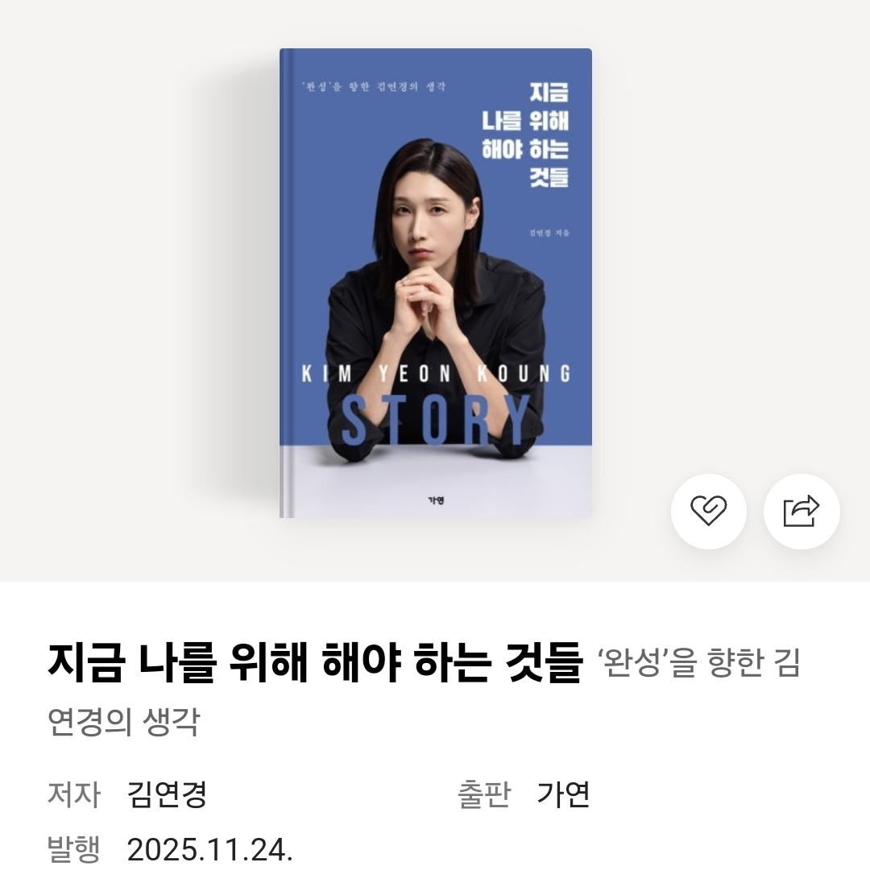This screenshot has width=870, height=883.
Task: Click the white Korean title on cover
Action: (x=524, y=135)
